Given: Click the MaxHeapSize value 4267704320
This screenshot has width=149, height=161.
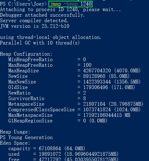Looking at the screenshot, I should [x=97, y=71].
